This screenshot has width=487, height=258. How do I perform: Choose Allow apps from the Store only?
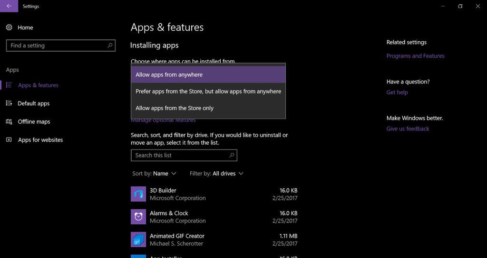pos(208,108)
